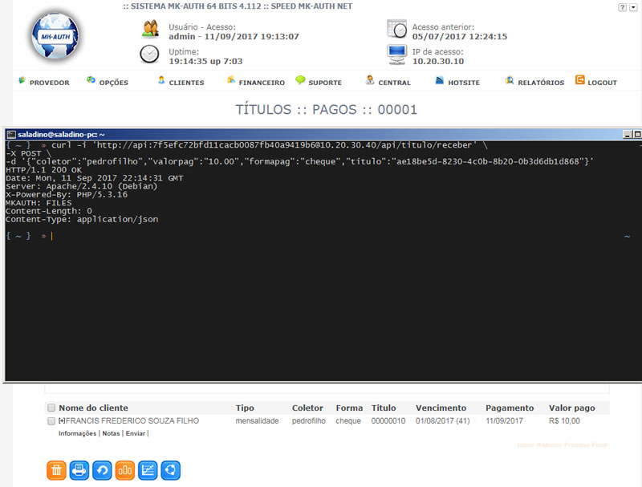The height and width of the screenshot is (487, 642).
Task: Open the small dropdown arrow at top right
Action: [634, 6]
